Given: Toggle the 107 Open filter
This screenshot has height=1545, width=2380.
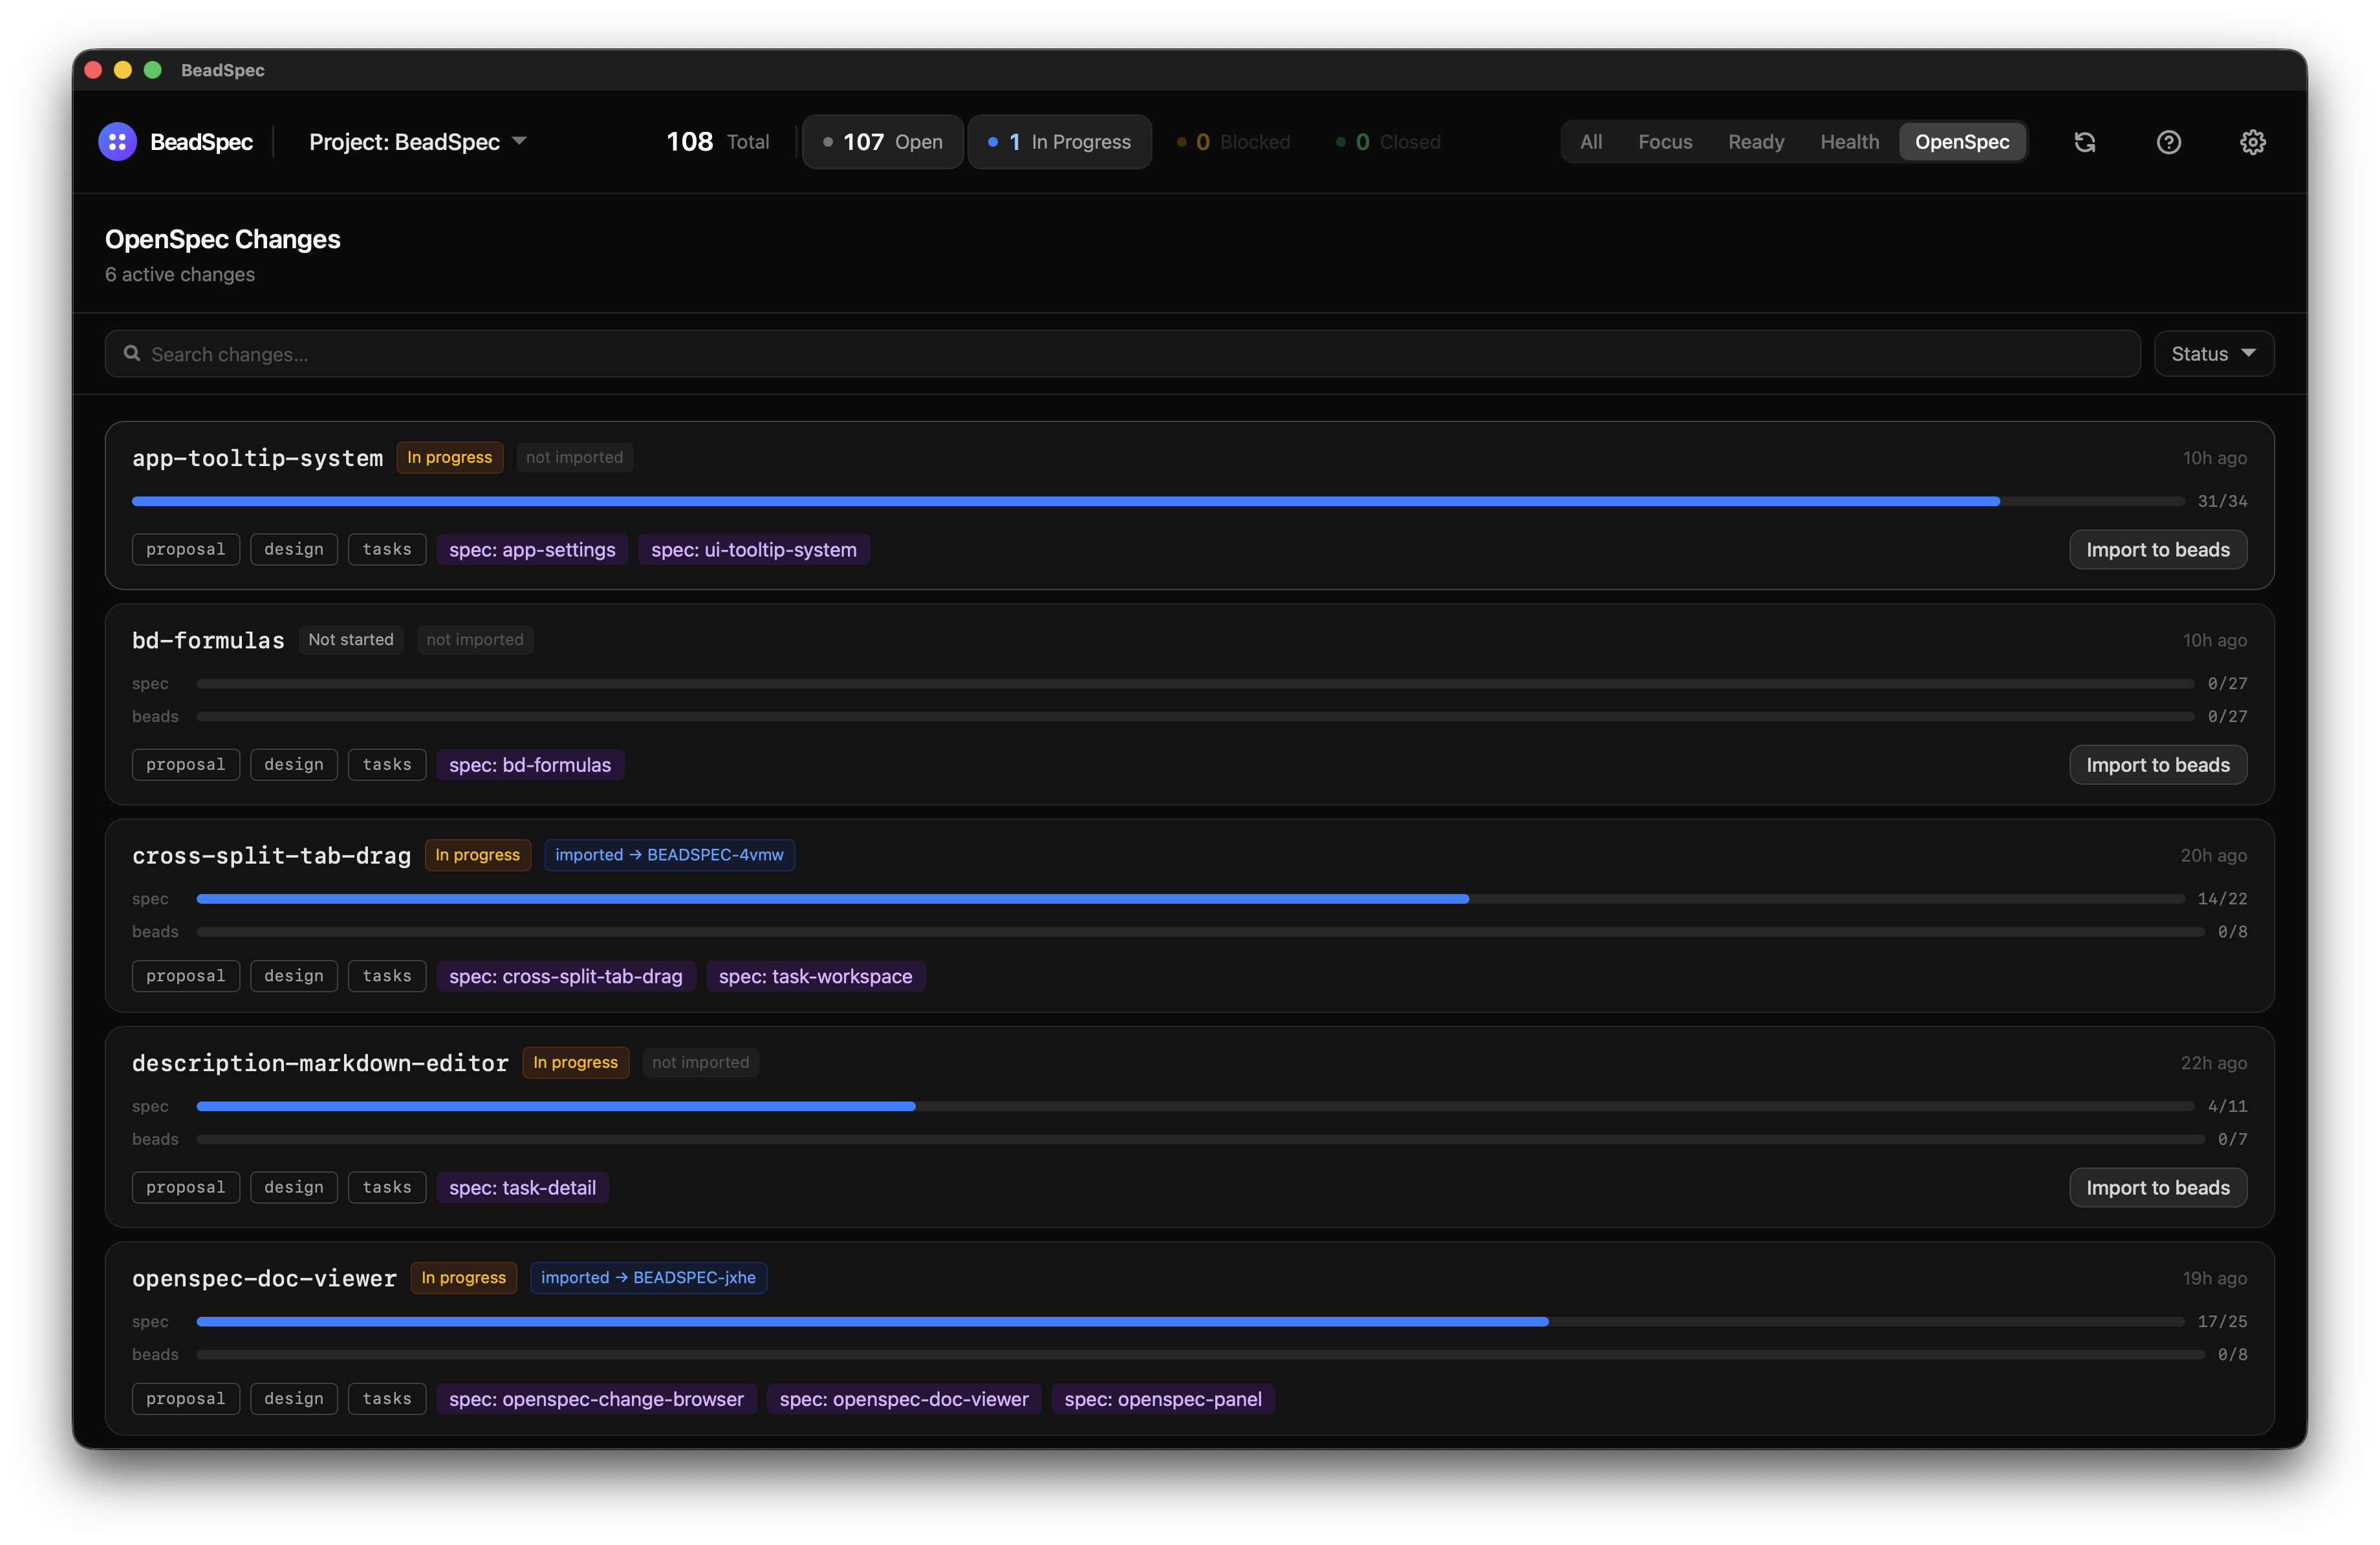Looking at the screenshot, I should click(882, 142).
